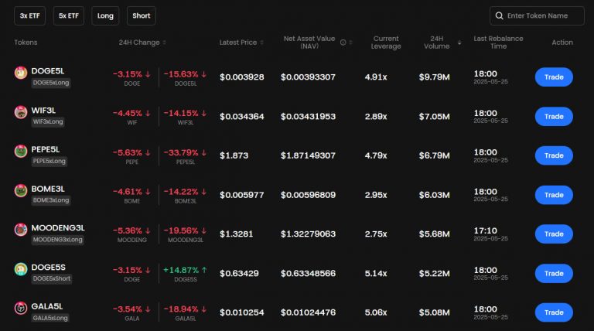Viewport: 594px width, 331px height.
Task: Click the DOGE5L token name
Action: click(48, 71)
